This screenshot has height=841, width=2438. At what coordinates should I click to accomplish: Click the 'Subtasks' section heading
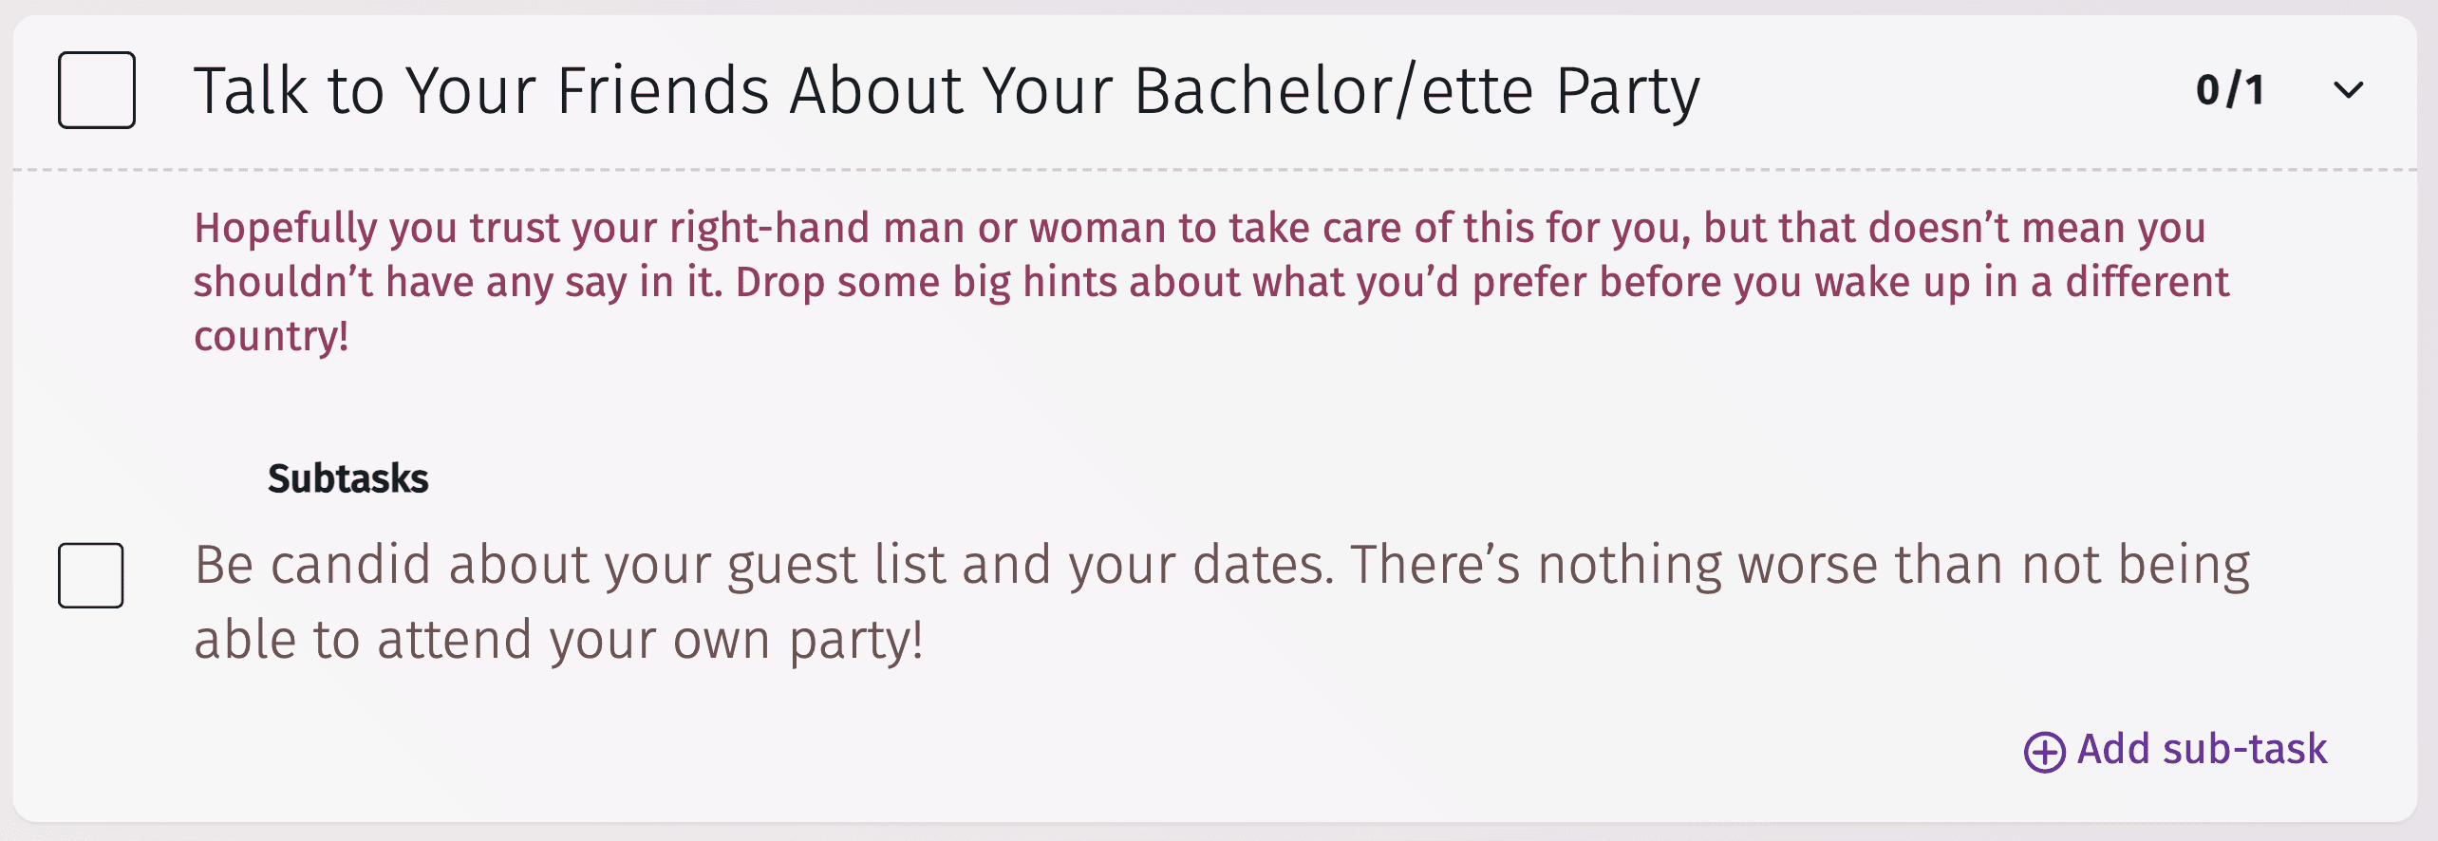(347, 478)
